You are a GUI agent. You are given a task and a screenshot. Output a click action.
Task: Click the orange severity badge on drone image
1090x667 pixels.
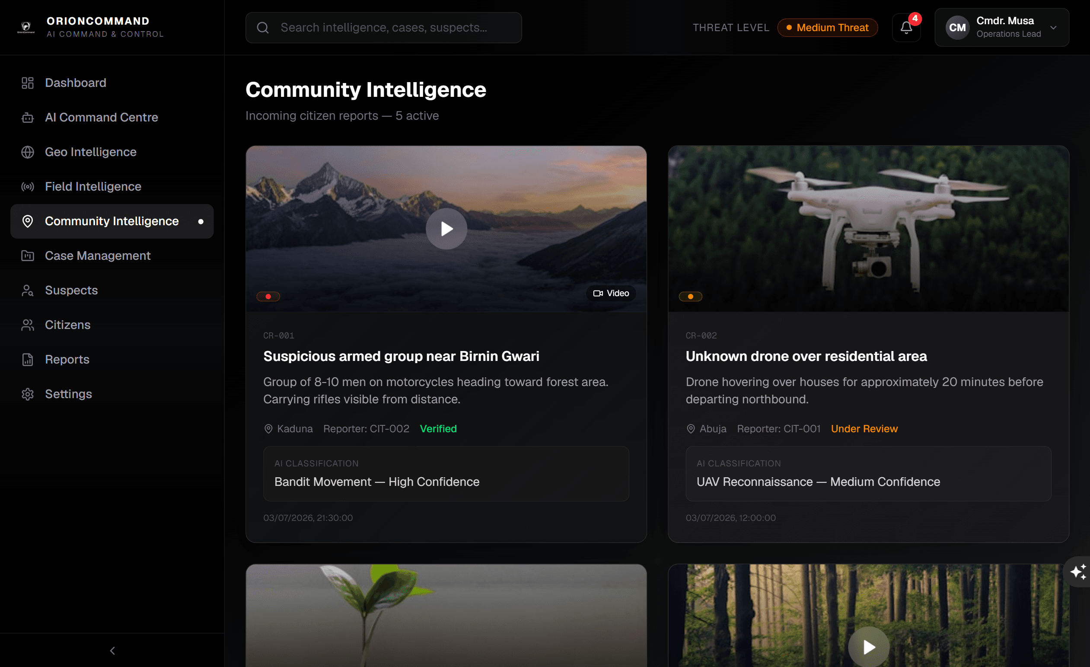tap(691, 297)
